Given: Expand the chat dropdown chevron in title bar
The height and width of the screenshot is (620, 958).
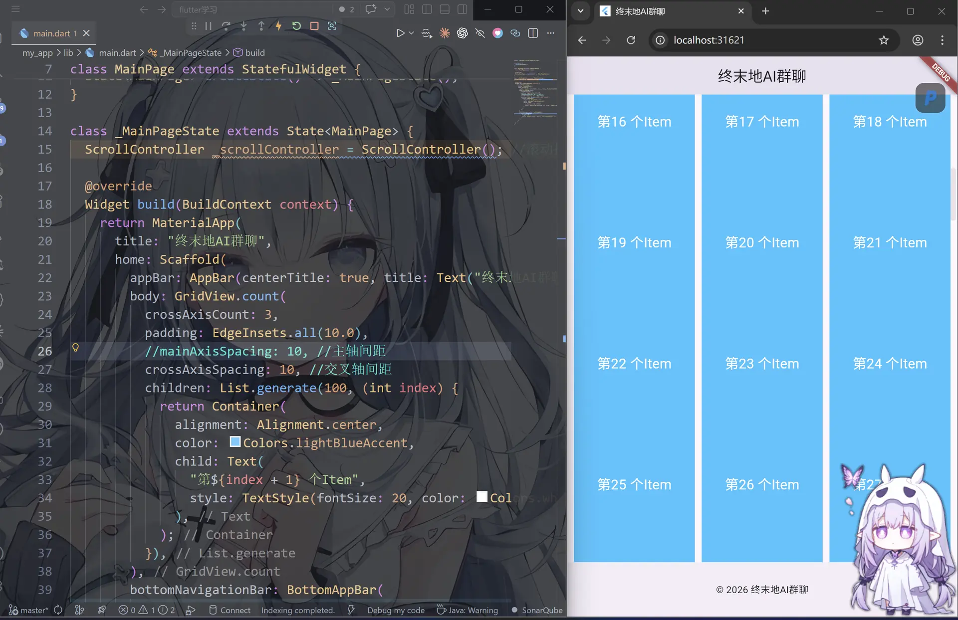Looking at the screenshot, I should [x=387, y=9].
